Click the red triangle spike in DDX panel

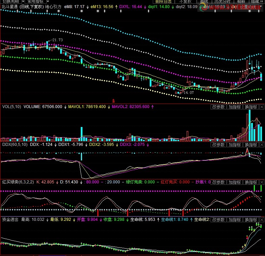[x=247, y=151]
